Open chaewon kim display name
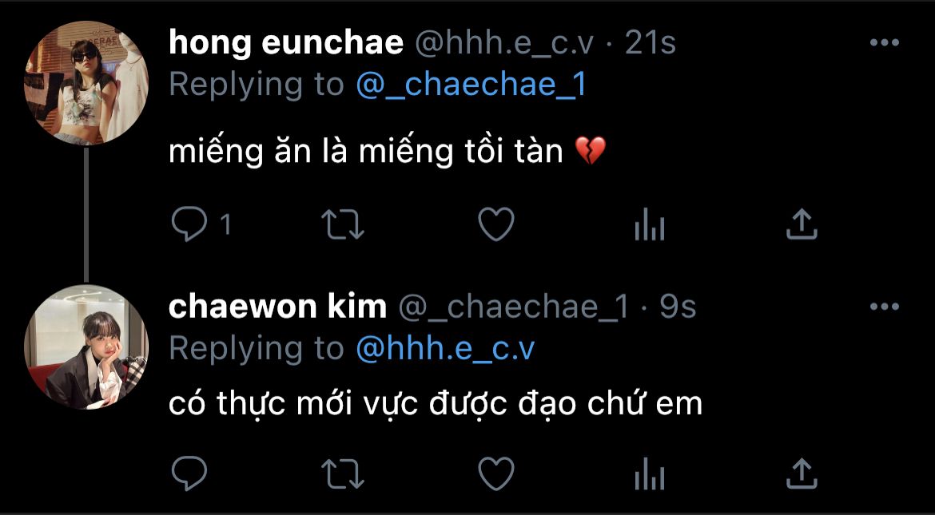 click(x=278, y=307)
